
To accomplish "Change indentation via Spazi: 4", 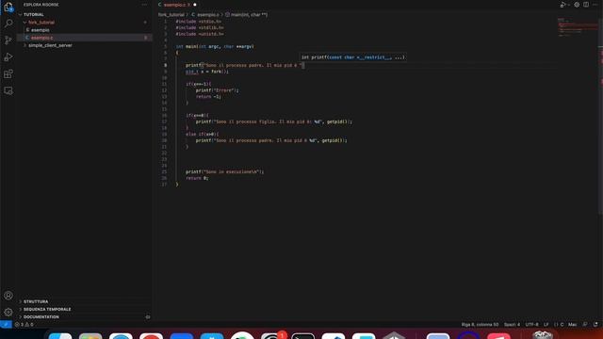I will tap(512, 324).
